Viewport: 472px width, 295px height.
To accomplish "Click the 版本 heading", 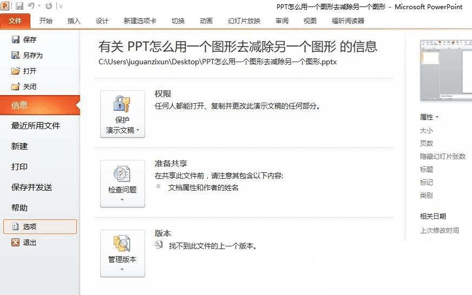I will tap(163, 233).
